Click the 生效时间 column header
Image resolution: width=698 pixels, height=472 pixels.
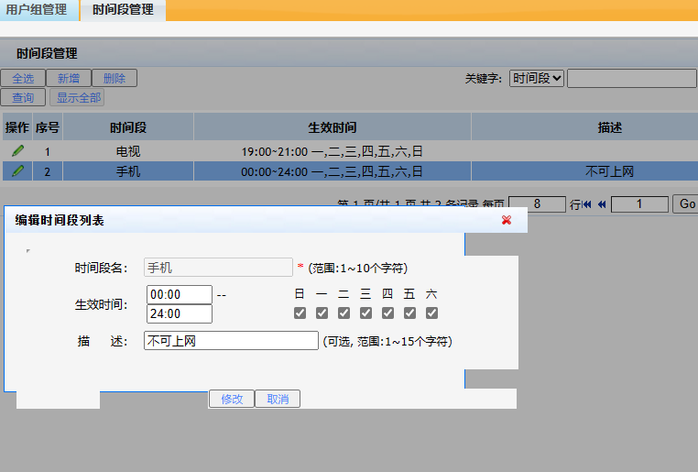(x=333, y=127)
